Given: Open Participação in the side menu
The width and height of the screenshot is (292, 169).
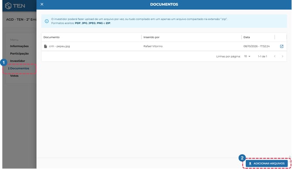Looking at the screenshot, I should coord(19,53).
